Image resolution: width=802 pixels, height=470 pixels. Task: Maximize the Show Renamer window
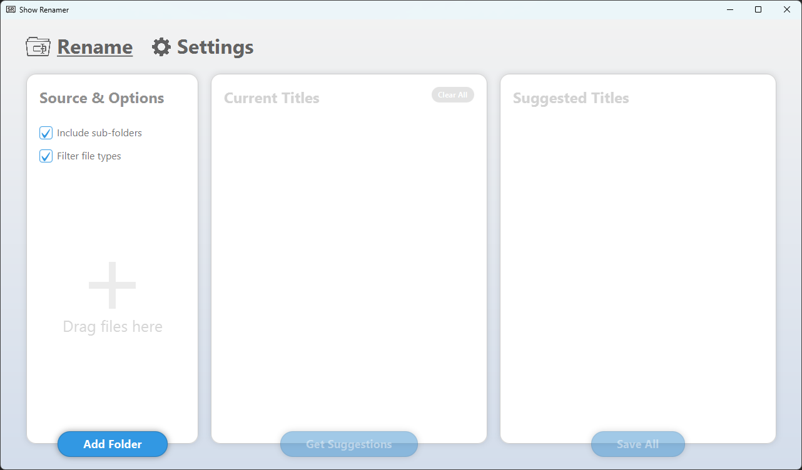[x=758, y=9]
